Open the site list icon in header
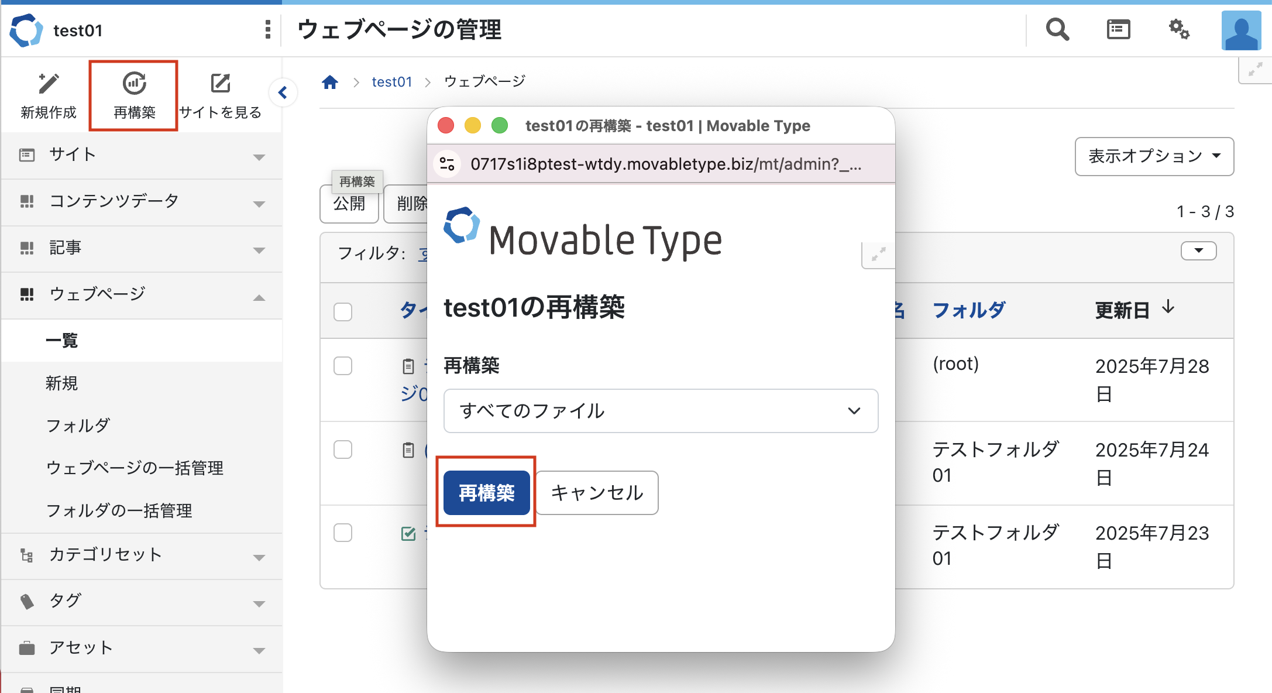 (x=1118, y=30)
